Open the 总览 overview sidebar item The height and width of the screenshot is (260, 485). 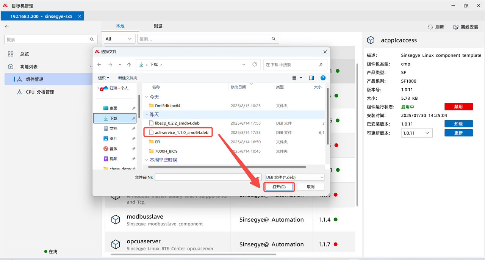[x=24, y=54]
